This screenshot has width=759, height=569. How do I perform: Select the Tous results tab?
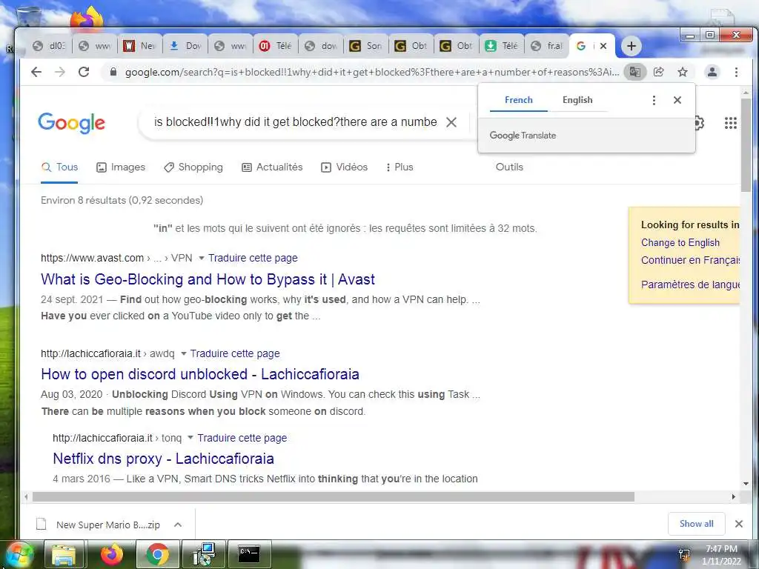[59, 167]
